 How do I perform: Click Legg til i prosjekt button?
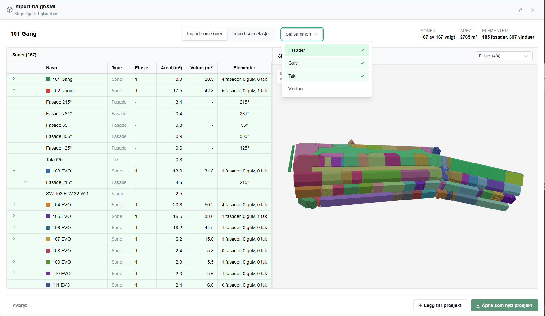(440, 305)
